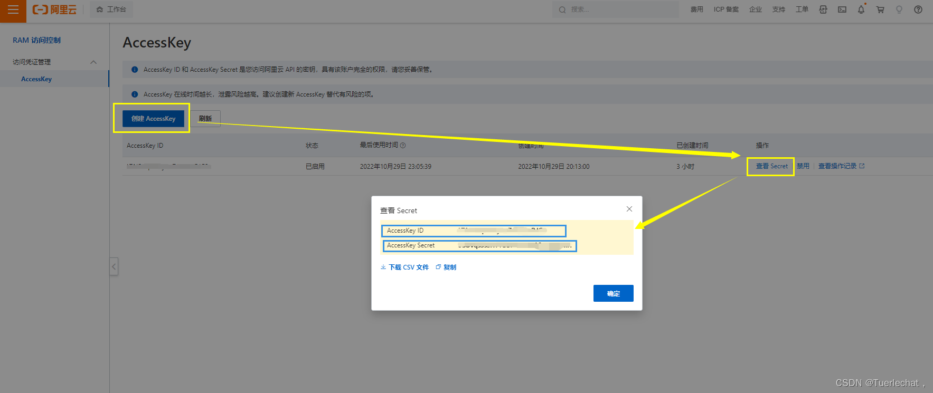Screen dimensions: 933x393
Task: Click 确定 confirm button
Action: point(613,293)
